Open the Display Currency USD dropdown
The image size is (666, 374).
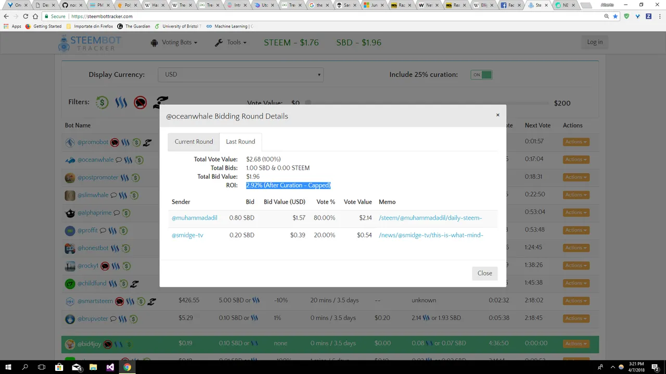pyautogui.click(x=241, y=75)
